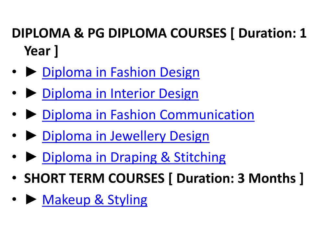Click the arrow icon beside Jewellery Design
The width and height of the screenshot is (332, 249).
(x=31, y=136)
